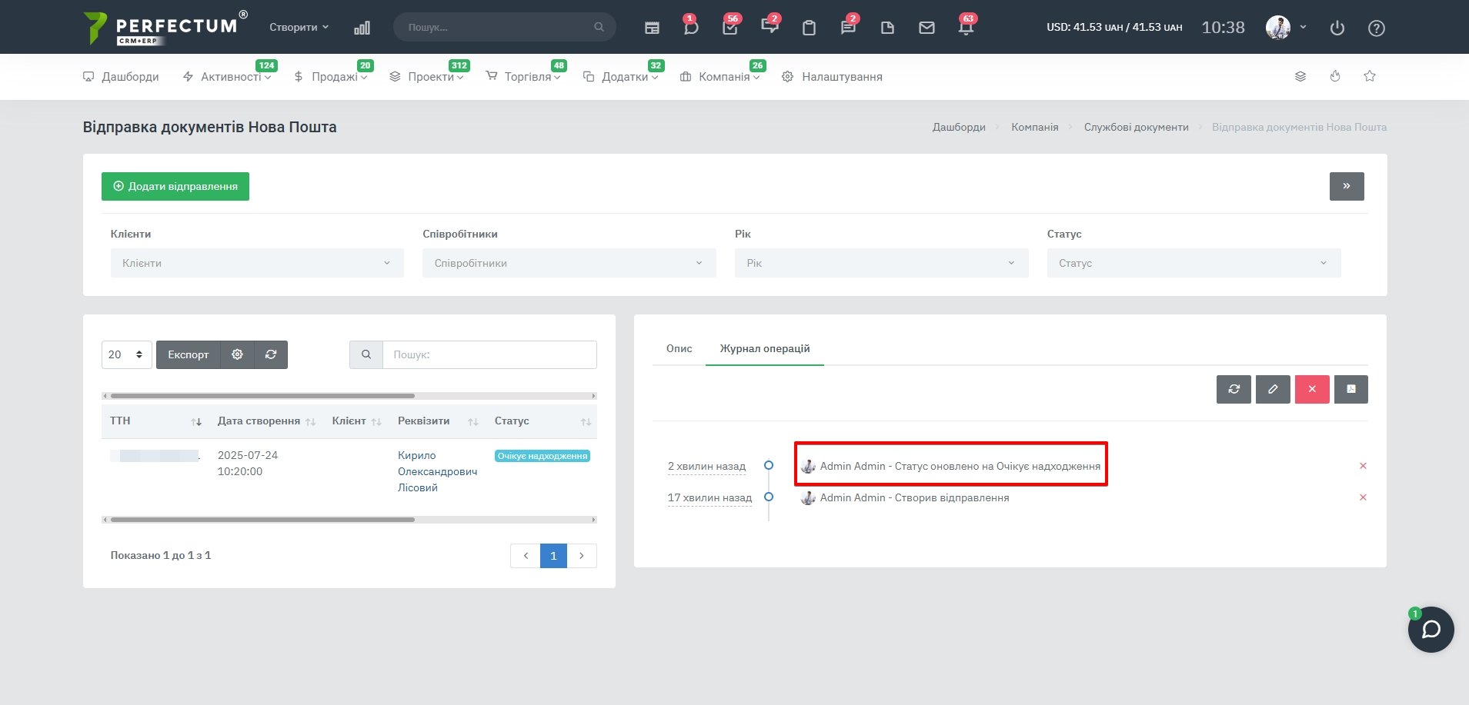Screen dimensions: 1469x705
Task: Click the search magnifier in top bar
Action: click(599, 27)
